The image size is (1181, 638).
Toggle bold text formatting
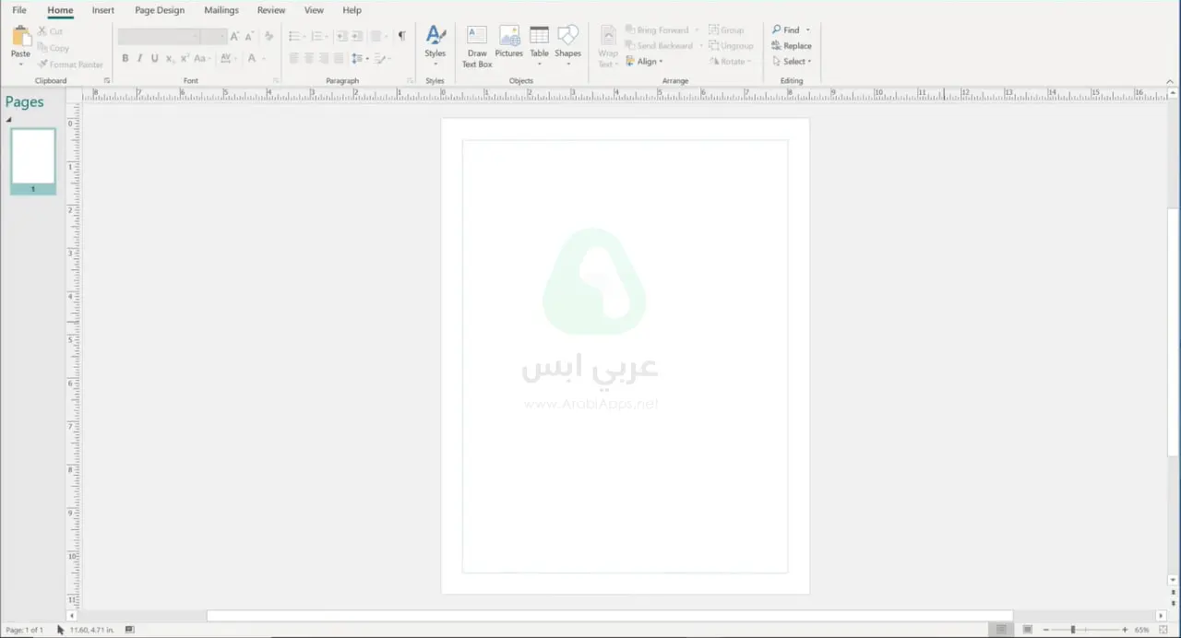click(x=125, y=58)
